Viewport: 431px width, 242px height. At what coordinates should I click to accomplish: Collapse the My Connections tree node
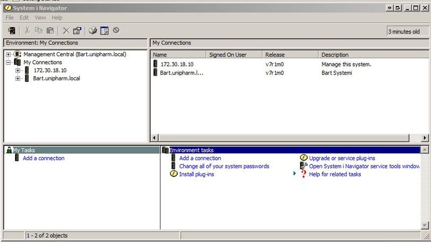pyautogui.click(x=8, y=63)
